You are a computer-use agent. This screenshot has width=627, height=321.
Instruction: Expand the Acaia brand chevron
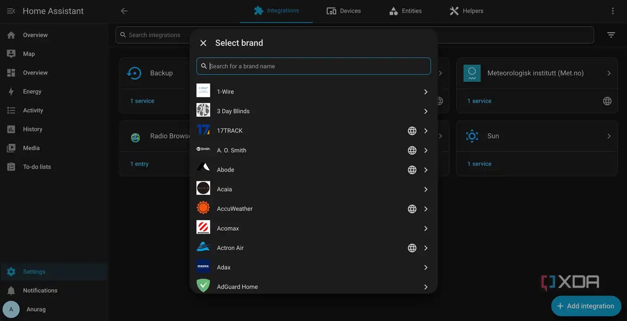click(426, 189)
